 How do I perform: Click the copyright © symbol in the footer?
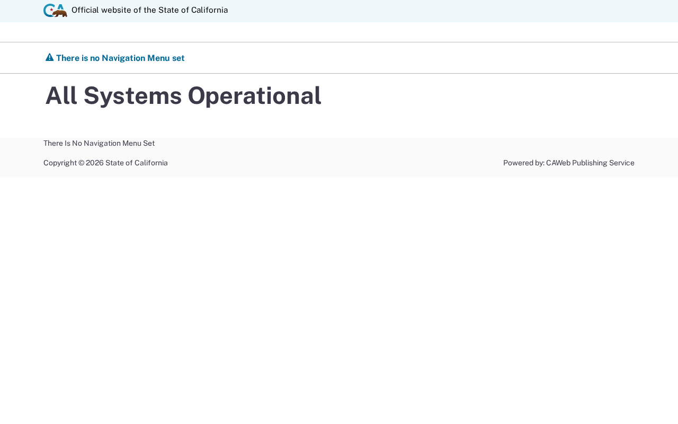coord(81,163)
